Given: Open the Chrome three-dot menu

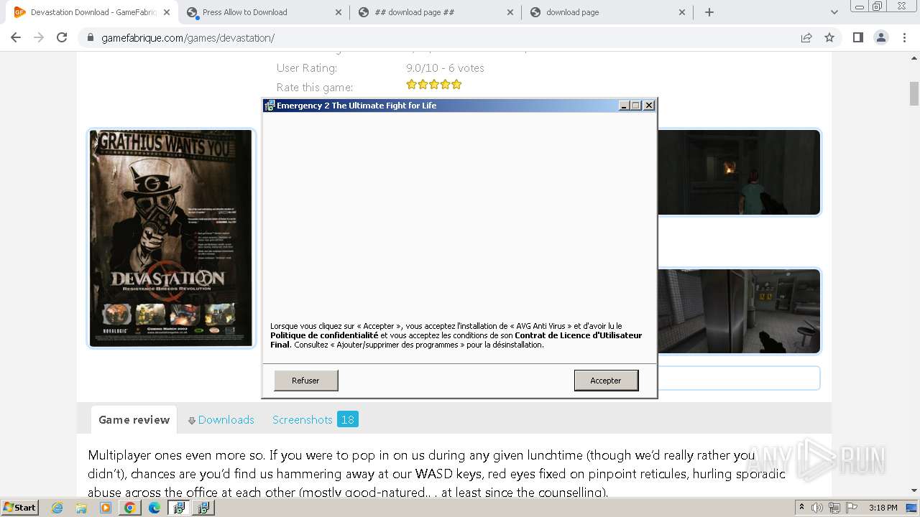Looking at the screenshot, I should pyautogui.click(x=904, y=37).
